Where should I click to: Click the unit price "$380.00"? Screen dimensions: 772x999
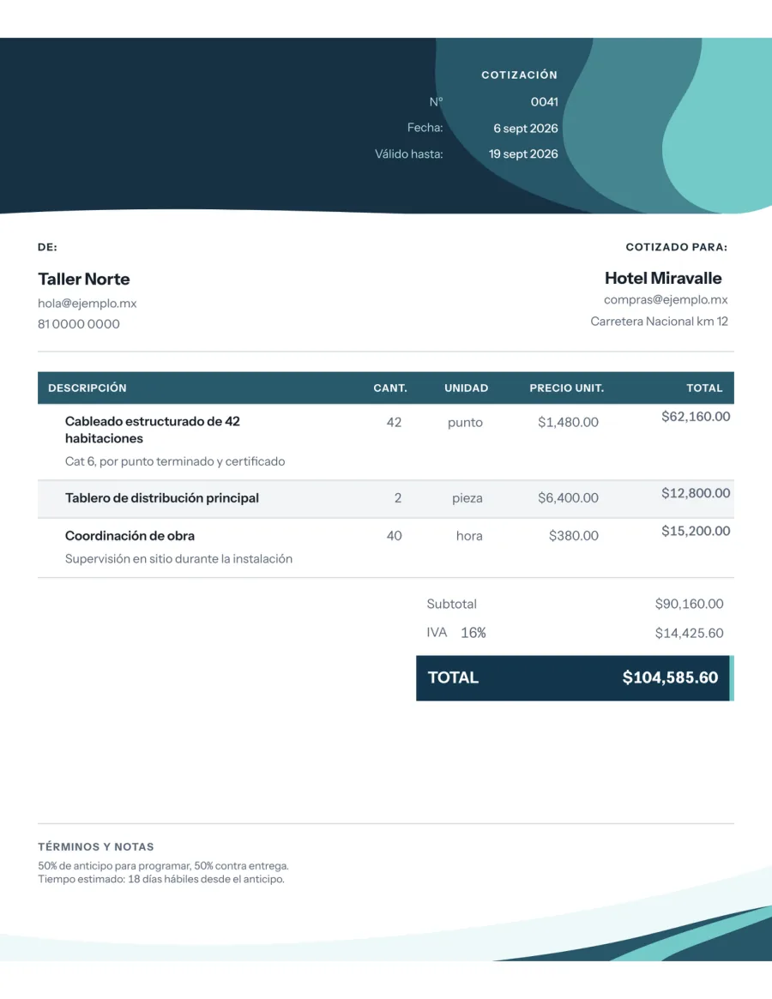574,536
